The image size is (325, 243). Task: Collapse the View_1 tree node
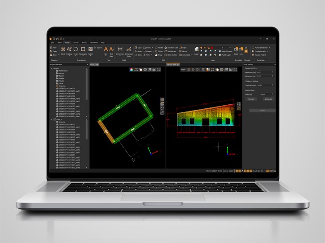click(x=52, y=119)
